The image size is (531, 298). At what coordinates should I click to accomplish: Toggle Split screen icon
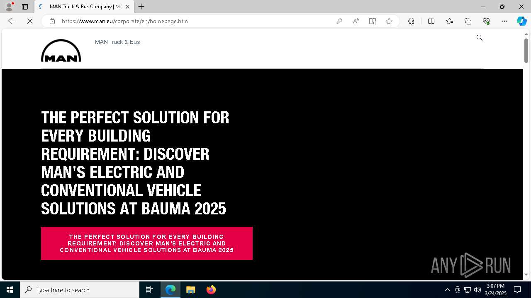click(x=431, y=21)
